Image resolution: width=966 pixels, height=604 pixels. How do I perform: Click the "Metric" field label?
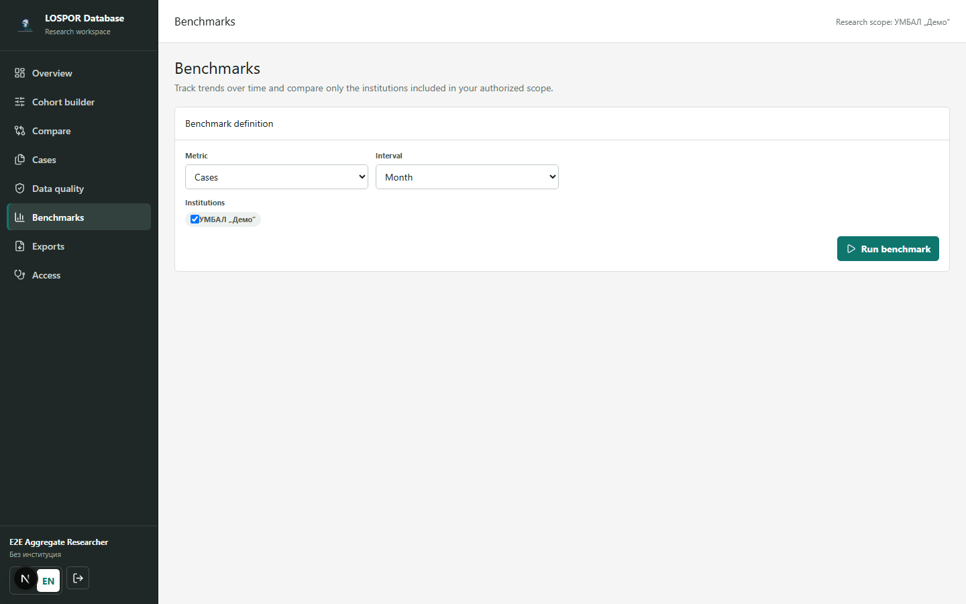pyautogui.click(x=197, y=156)
